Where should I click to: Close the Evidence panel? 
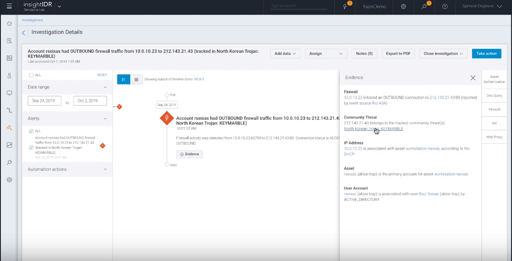pyautogui.click(x=473, y=78)
